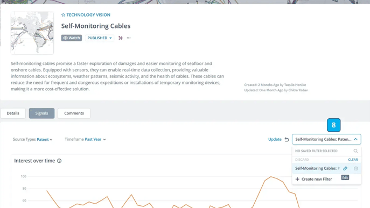
Task: Click the plus icon to create new filter
Action: [x=297, y=180]
